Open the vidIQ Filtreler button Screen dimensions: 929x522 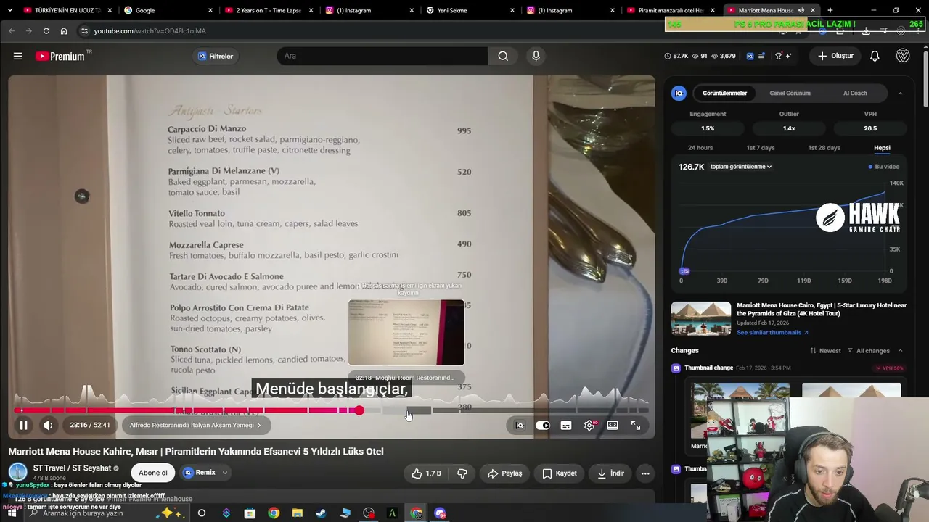point(216,56)
